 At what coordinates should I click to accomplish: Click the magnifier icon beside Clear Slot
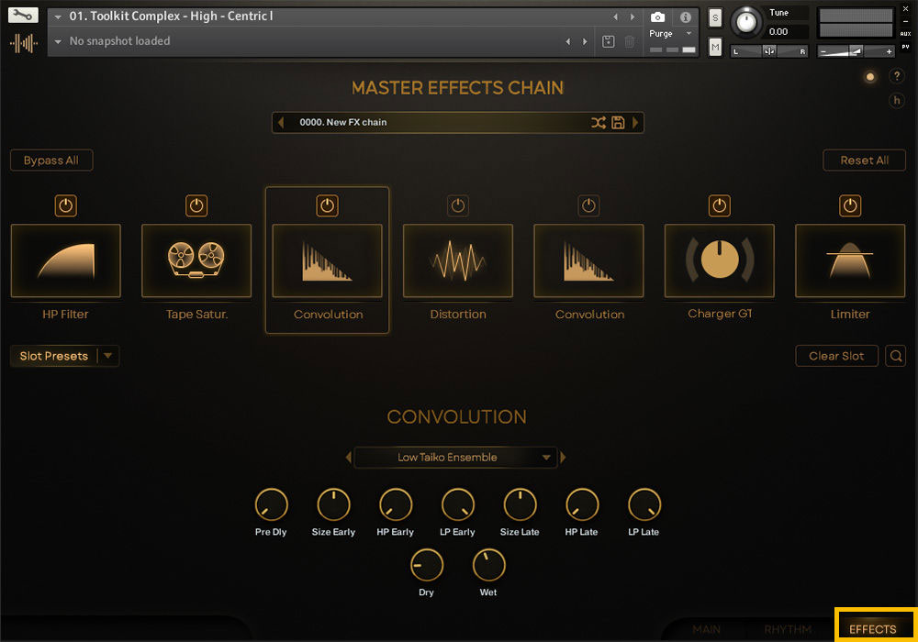click(895, 356)
